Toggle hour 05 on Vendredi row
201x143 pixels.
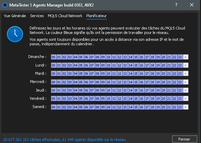(81, 99)
